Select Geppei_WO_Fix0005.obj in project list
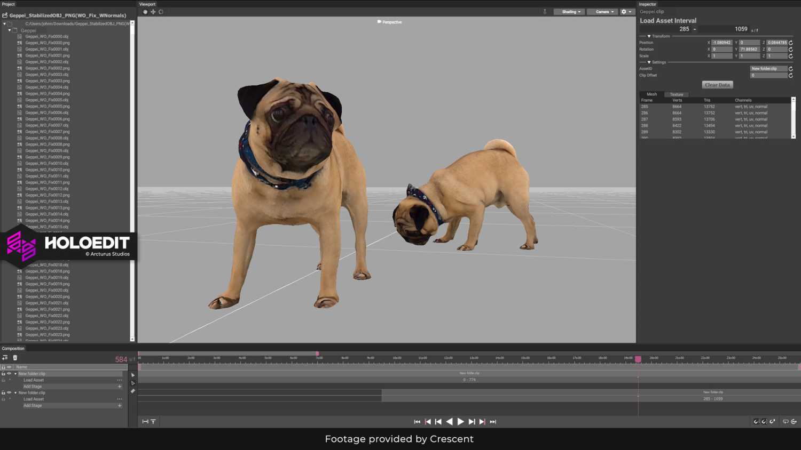This screenshot has height=450, width=801. (x=47, y=100)
